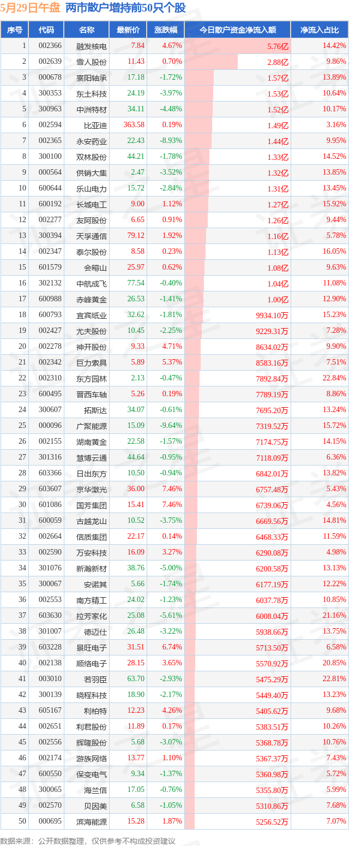Screen dimensions: 349x846
Task: Click 顺络电子 inflow ratio 20.85%
Action: point(334,663)
